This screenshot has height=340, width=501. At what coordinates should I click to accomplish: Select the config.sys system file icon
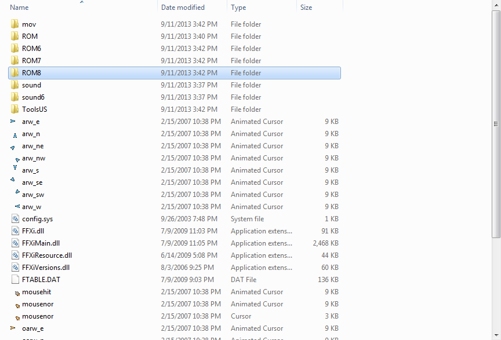pyautogui.click(x=15, y=219)
